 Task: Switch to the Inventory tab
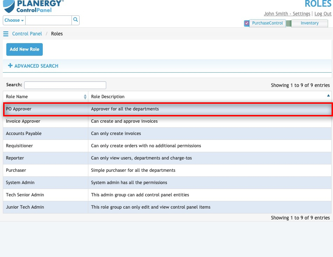click(310, 23)
